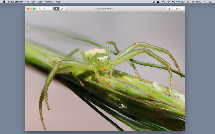Open the View menu
215x134 pixels.
[x=40, y=2]
